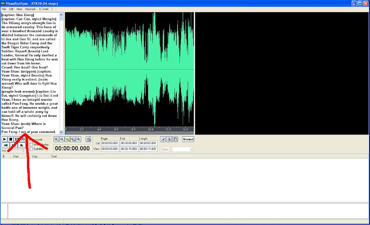This screenshot has height=225, width=370.
Task: Click the zoom-all waveform icon
Action: (x=73, y=139)
